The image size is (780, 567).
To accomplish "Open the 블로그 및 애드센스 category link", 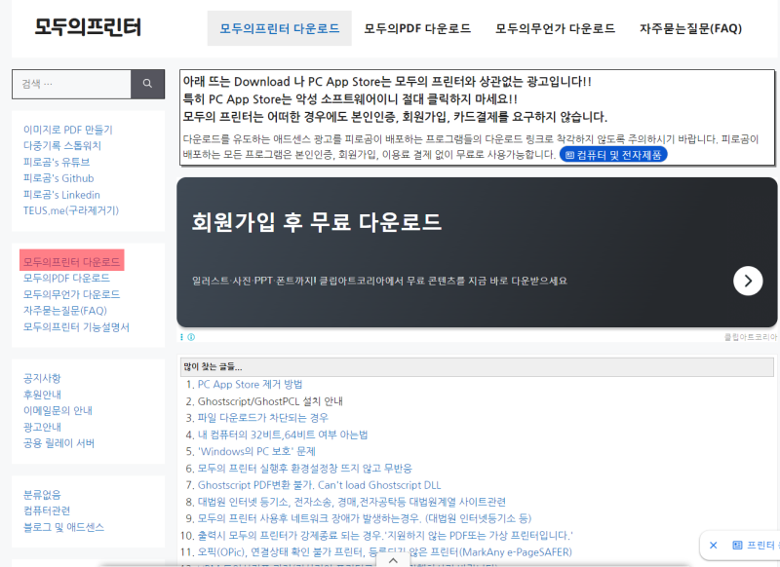I will point(63,527).
